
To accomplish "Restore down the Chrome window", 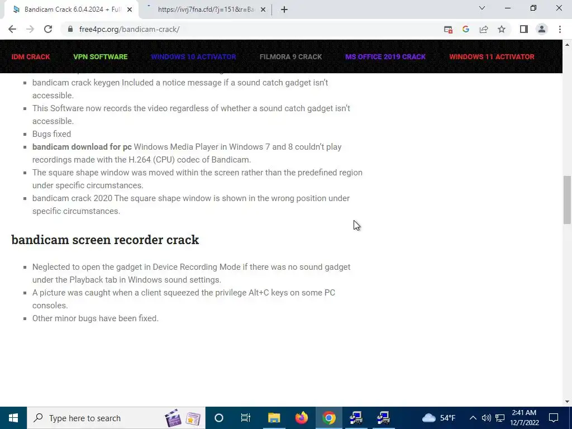I will tap(533, 8).
